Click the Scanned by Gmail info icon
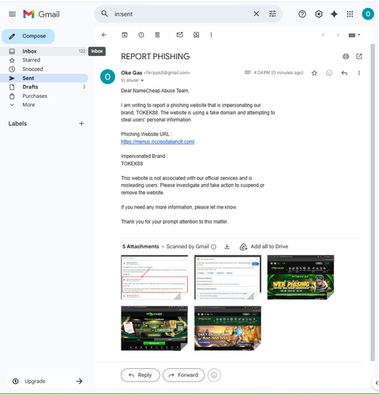Image resolution: width=379 pixels, height=395 pixels. [214, 246]
